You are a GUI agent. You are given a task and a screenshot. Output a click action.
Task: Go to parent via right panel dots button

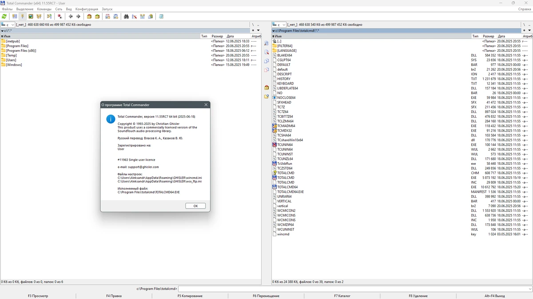click(530, 25)
